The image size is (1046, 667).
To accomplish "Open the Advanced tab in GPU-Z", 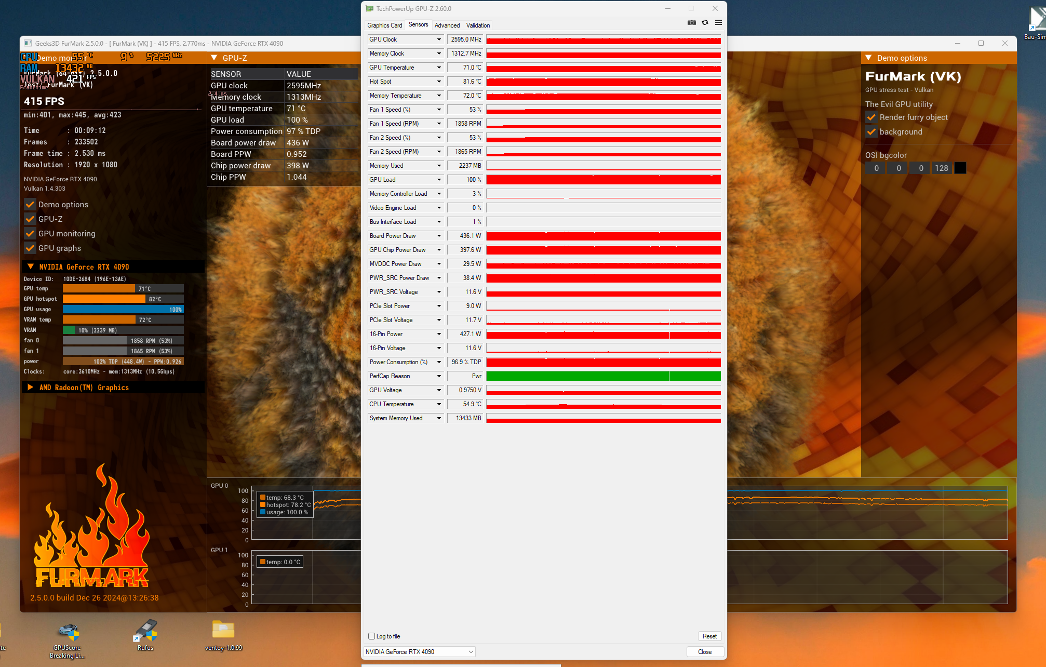I will (447, 25).
